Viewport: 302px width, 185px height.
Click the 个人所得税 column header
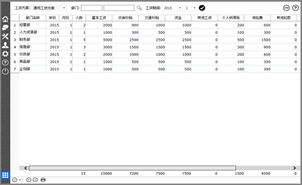click(231, 18)
